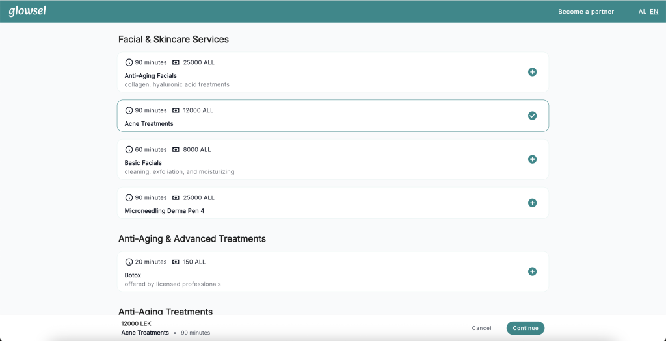Add Microneedling Derma Pen 4 plus icon
The height and width of the screenshot is (341, 666).
pyautogui.click(x=532, y=203)
